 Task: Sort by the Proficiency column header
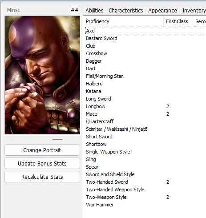(123, 21)
